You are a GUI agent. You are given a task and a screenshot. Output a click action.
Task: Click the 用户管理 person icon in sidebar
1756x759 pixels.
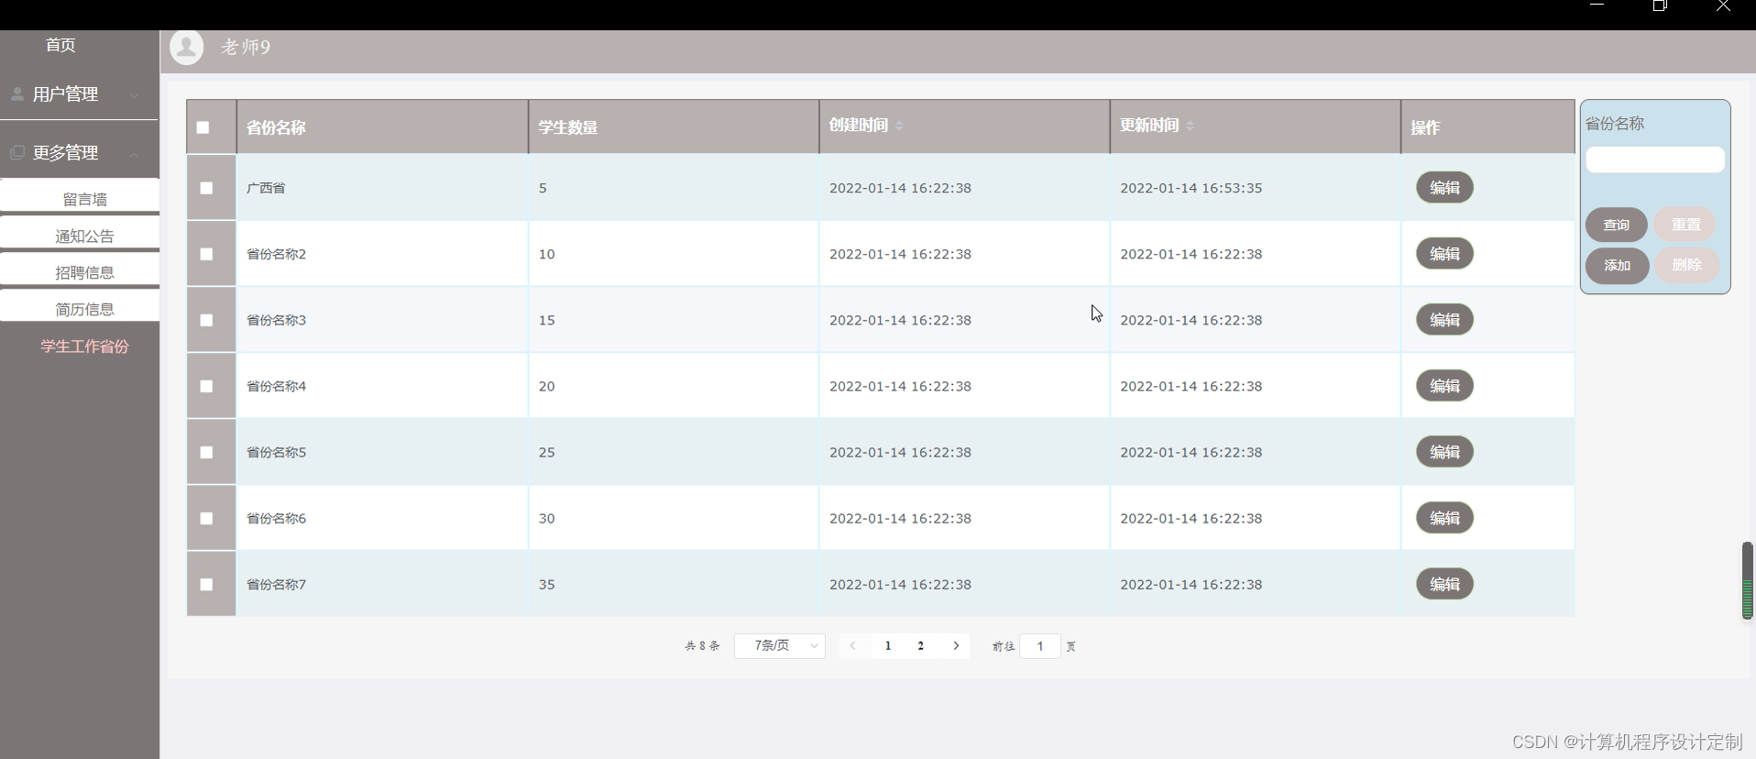(17, 93)
